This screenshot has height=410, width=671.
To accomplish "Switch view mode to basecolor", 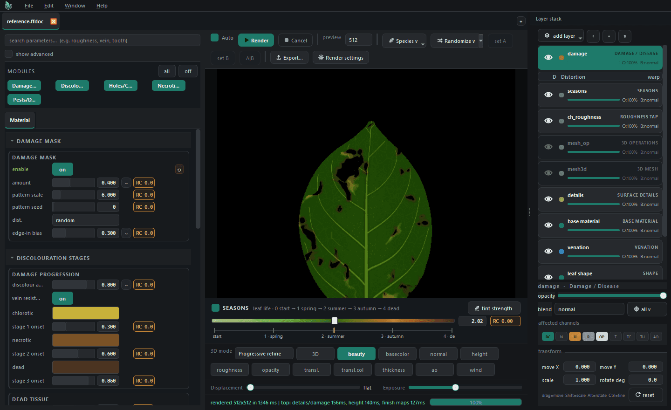I will pyautogui.click(x=397, y=354).
